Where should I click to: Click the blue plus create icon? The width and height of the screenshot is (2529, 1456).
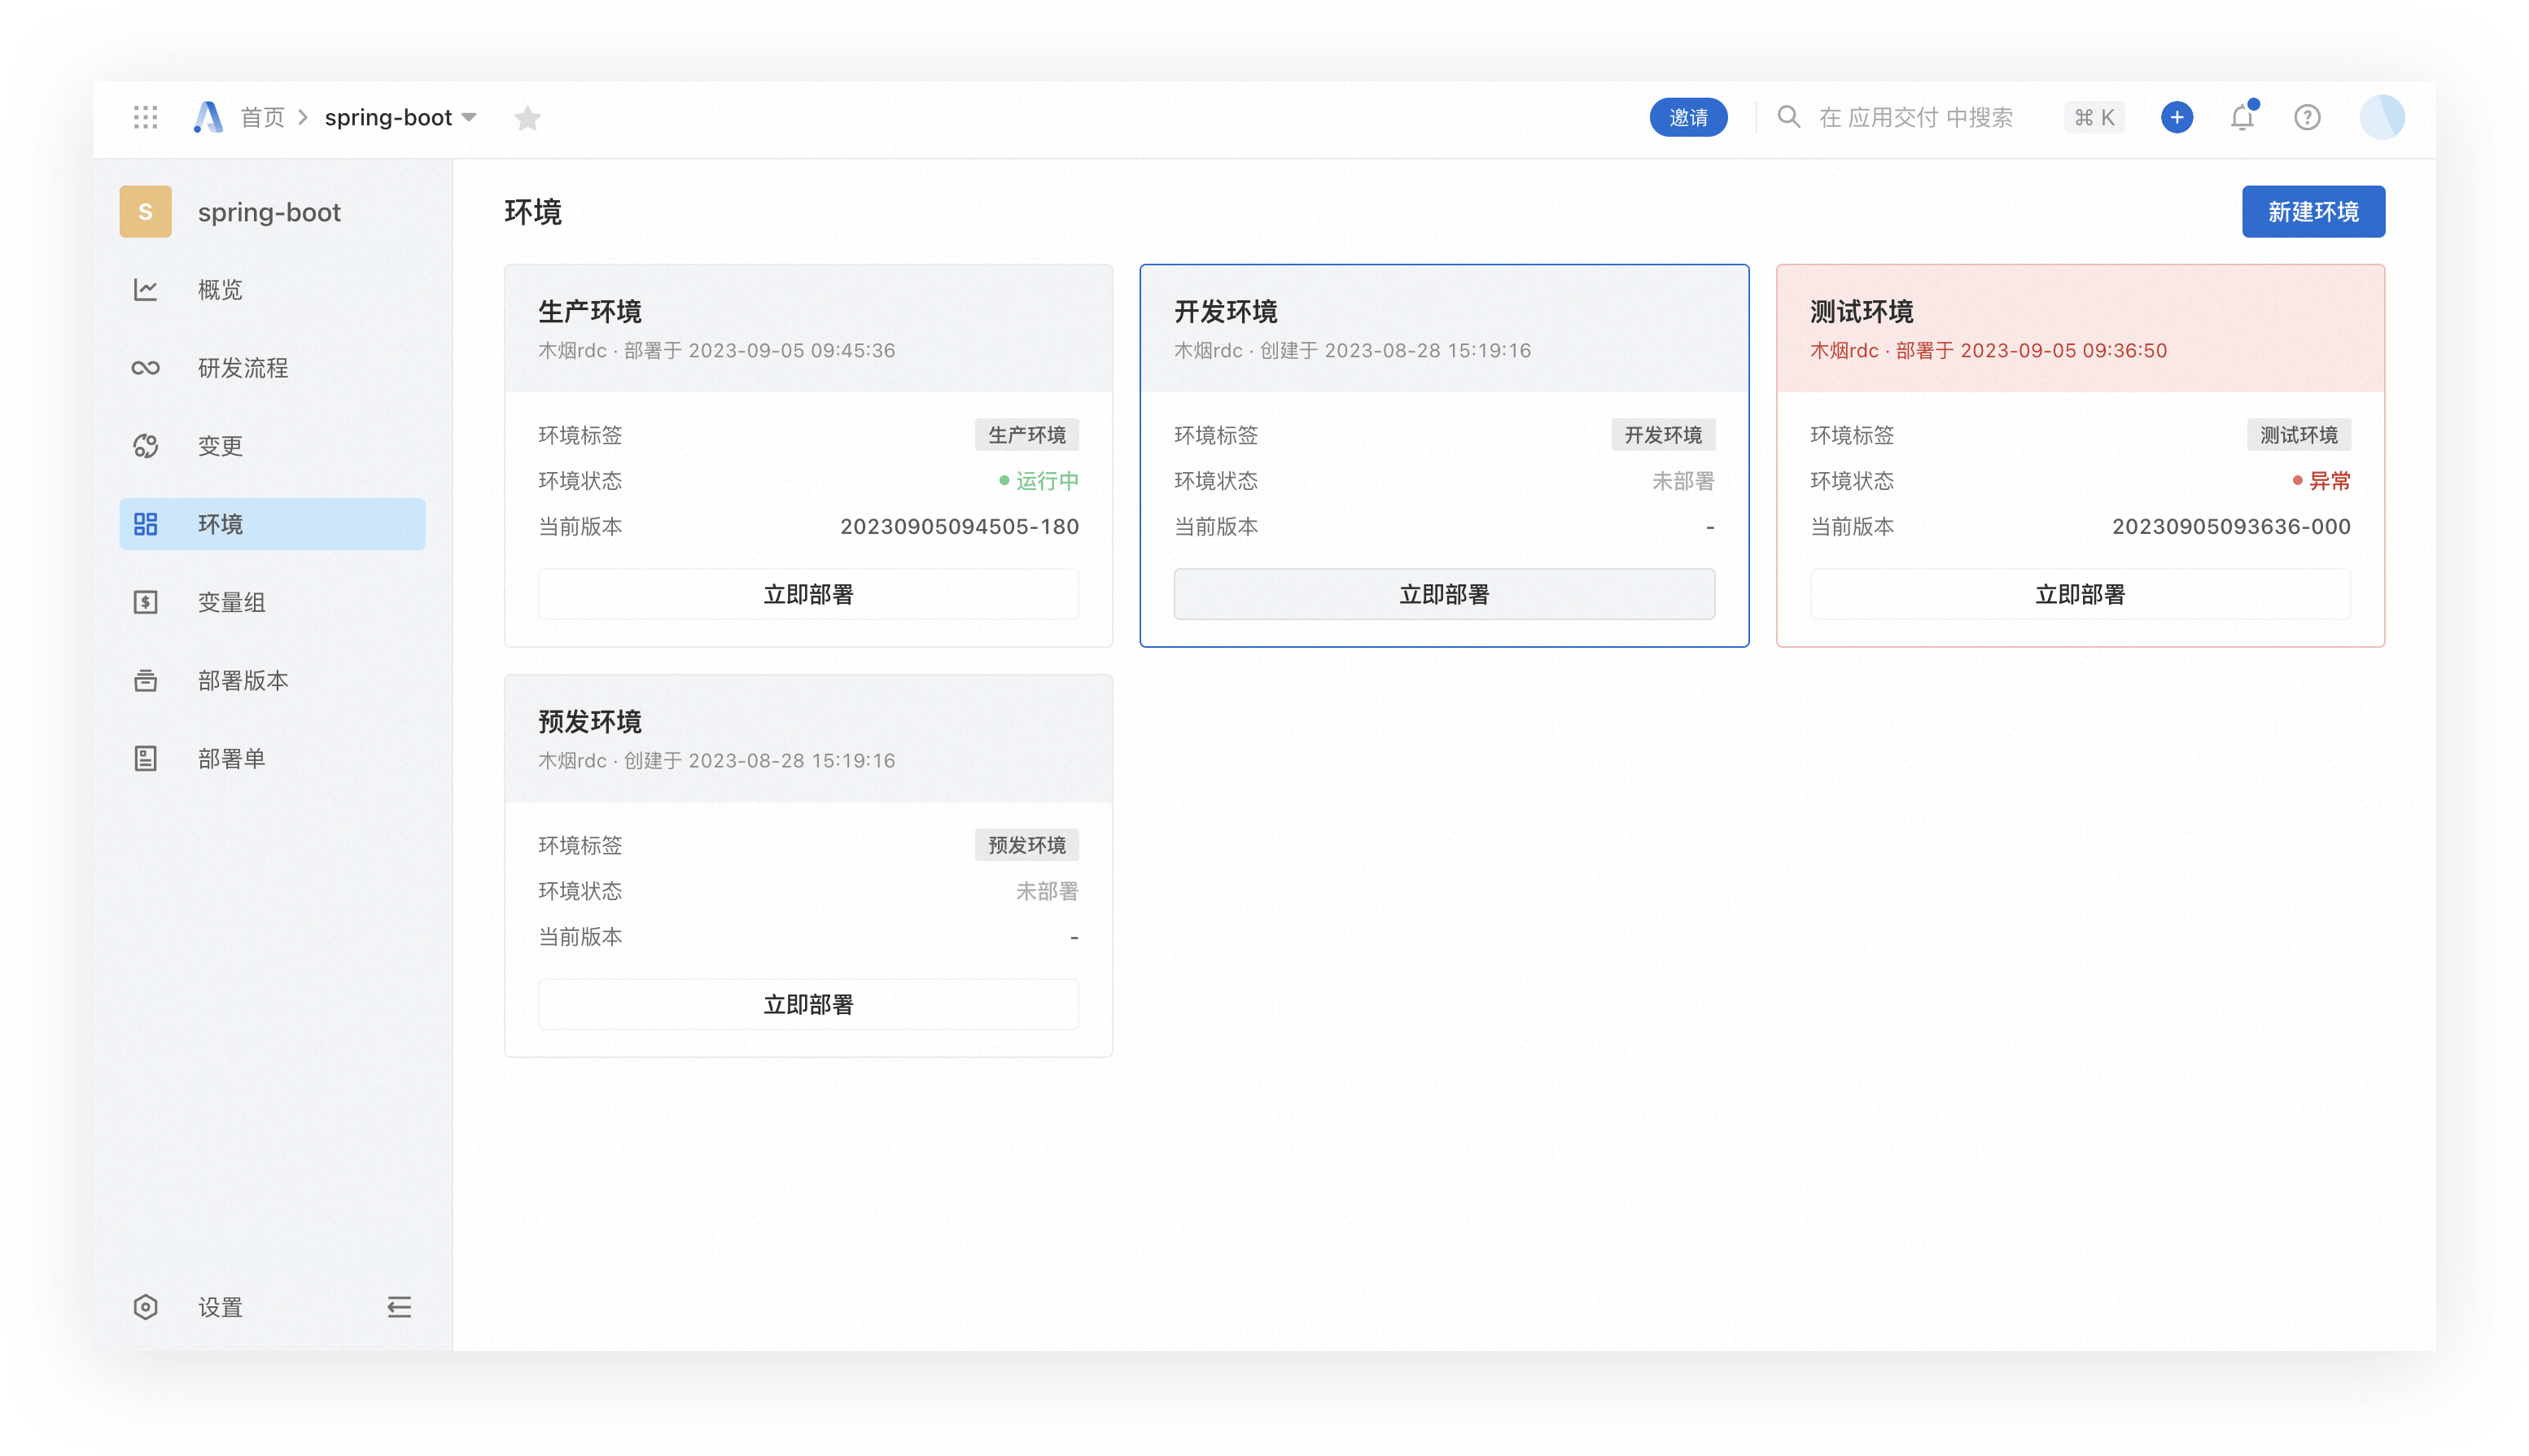(x=2177, y=117)
